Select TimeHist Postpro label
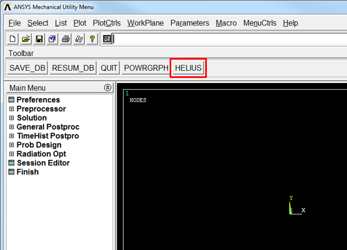The image size is (347, 250). (x=48, y=136)
